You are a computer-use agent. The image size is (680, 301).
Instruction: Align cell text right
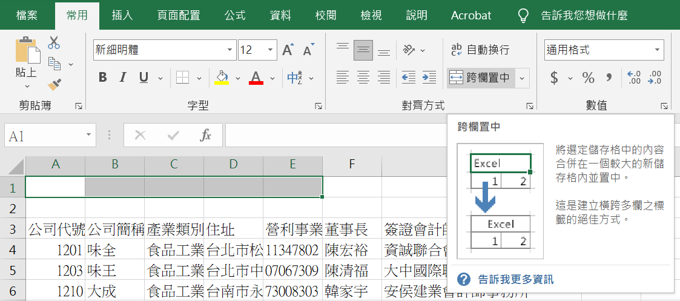384,78
